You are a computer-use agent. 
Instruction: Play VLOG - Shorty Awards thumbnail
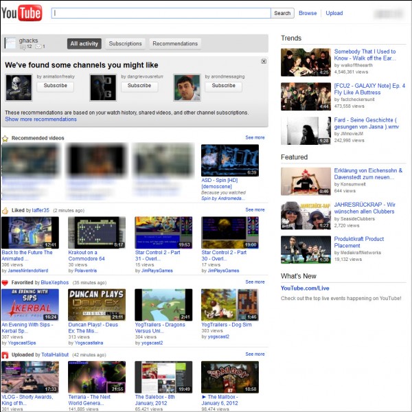pos(30,377)
